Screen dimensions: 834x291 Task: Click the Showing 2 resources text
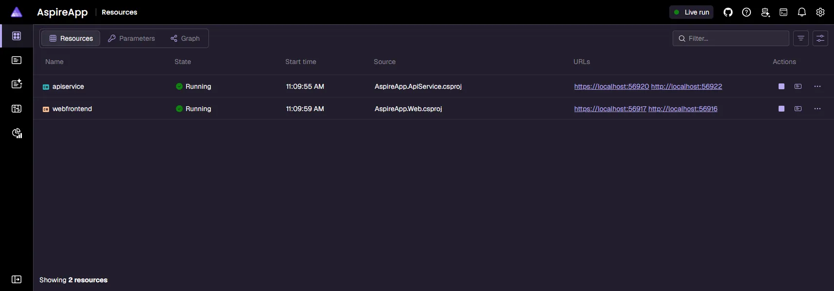(73, 280)
